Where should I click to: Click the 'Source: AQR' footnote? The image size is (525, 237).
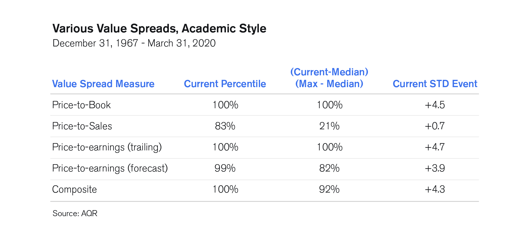(x=75, y=213)
